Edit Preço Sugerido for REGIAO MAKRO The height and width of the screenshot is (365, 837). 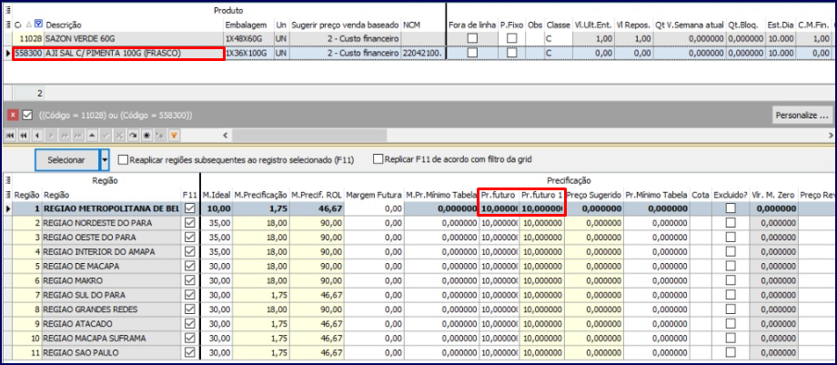(x=594, y=280)
